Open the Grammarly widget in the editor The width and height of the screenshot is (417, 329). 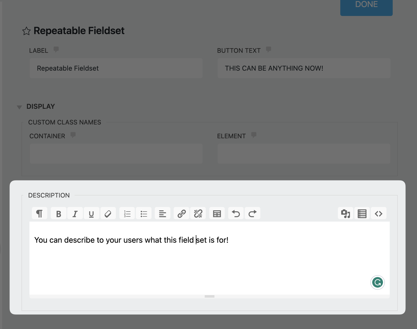pos(377,282)
